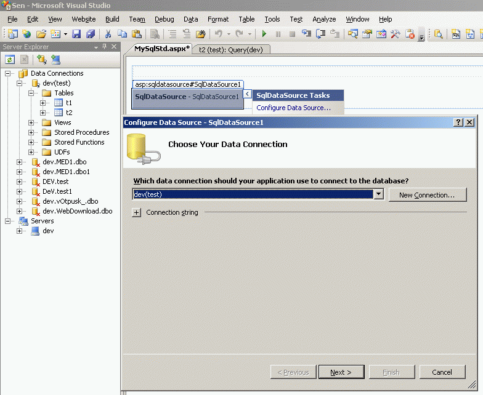Select the dev.vOtpusk_.dbo connection

point(70,201)
